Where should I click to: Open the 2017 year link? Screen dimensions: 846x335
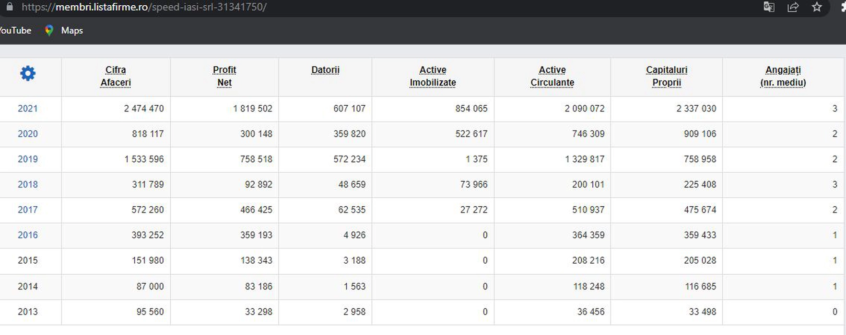(28, 210)
